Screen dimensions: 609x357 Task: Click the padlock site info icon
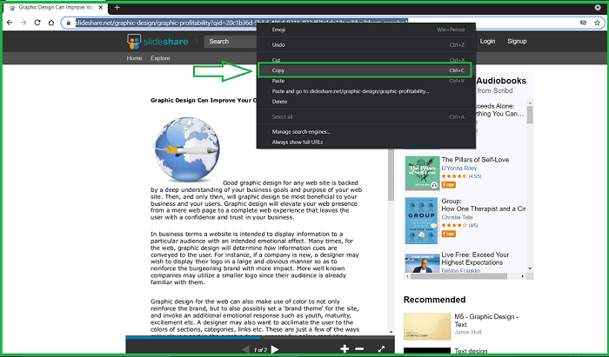click(x=69, y=23)
